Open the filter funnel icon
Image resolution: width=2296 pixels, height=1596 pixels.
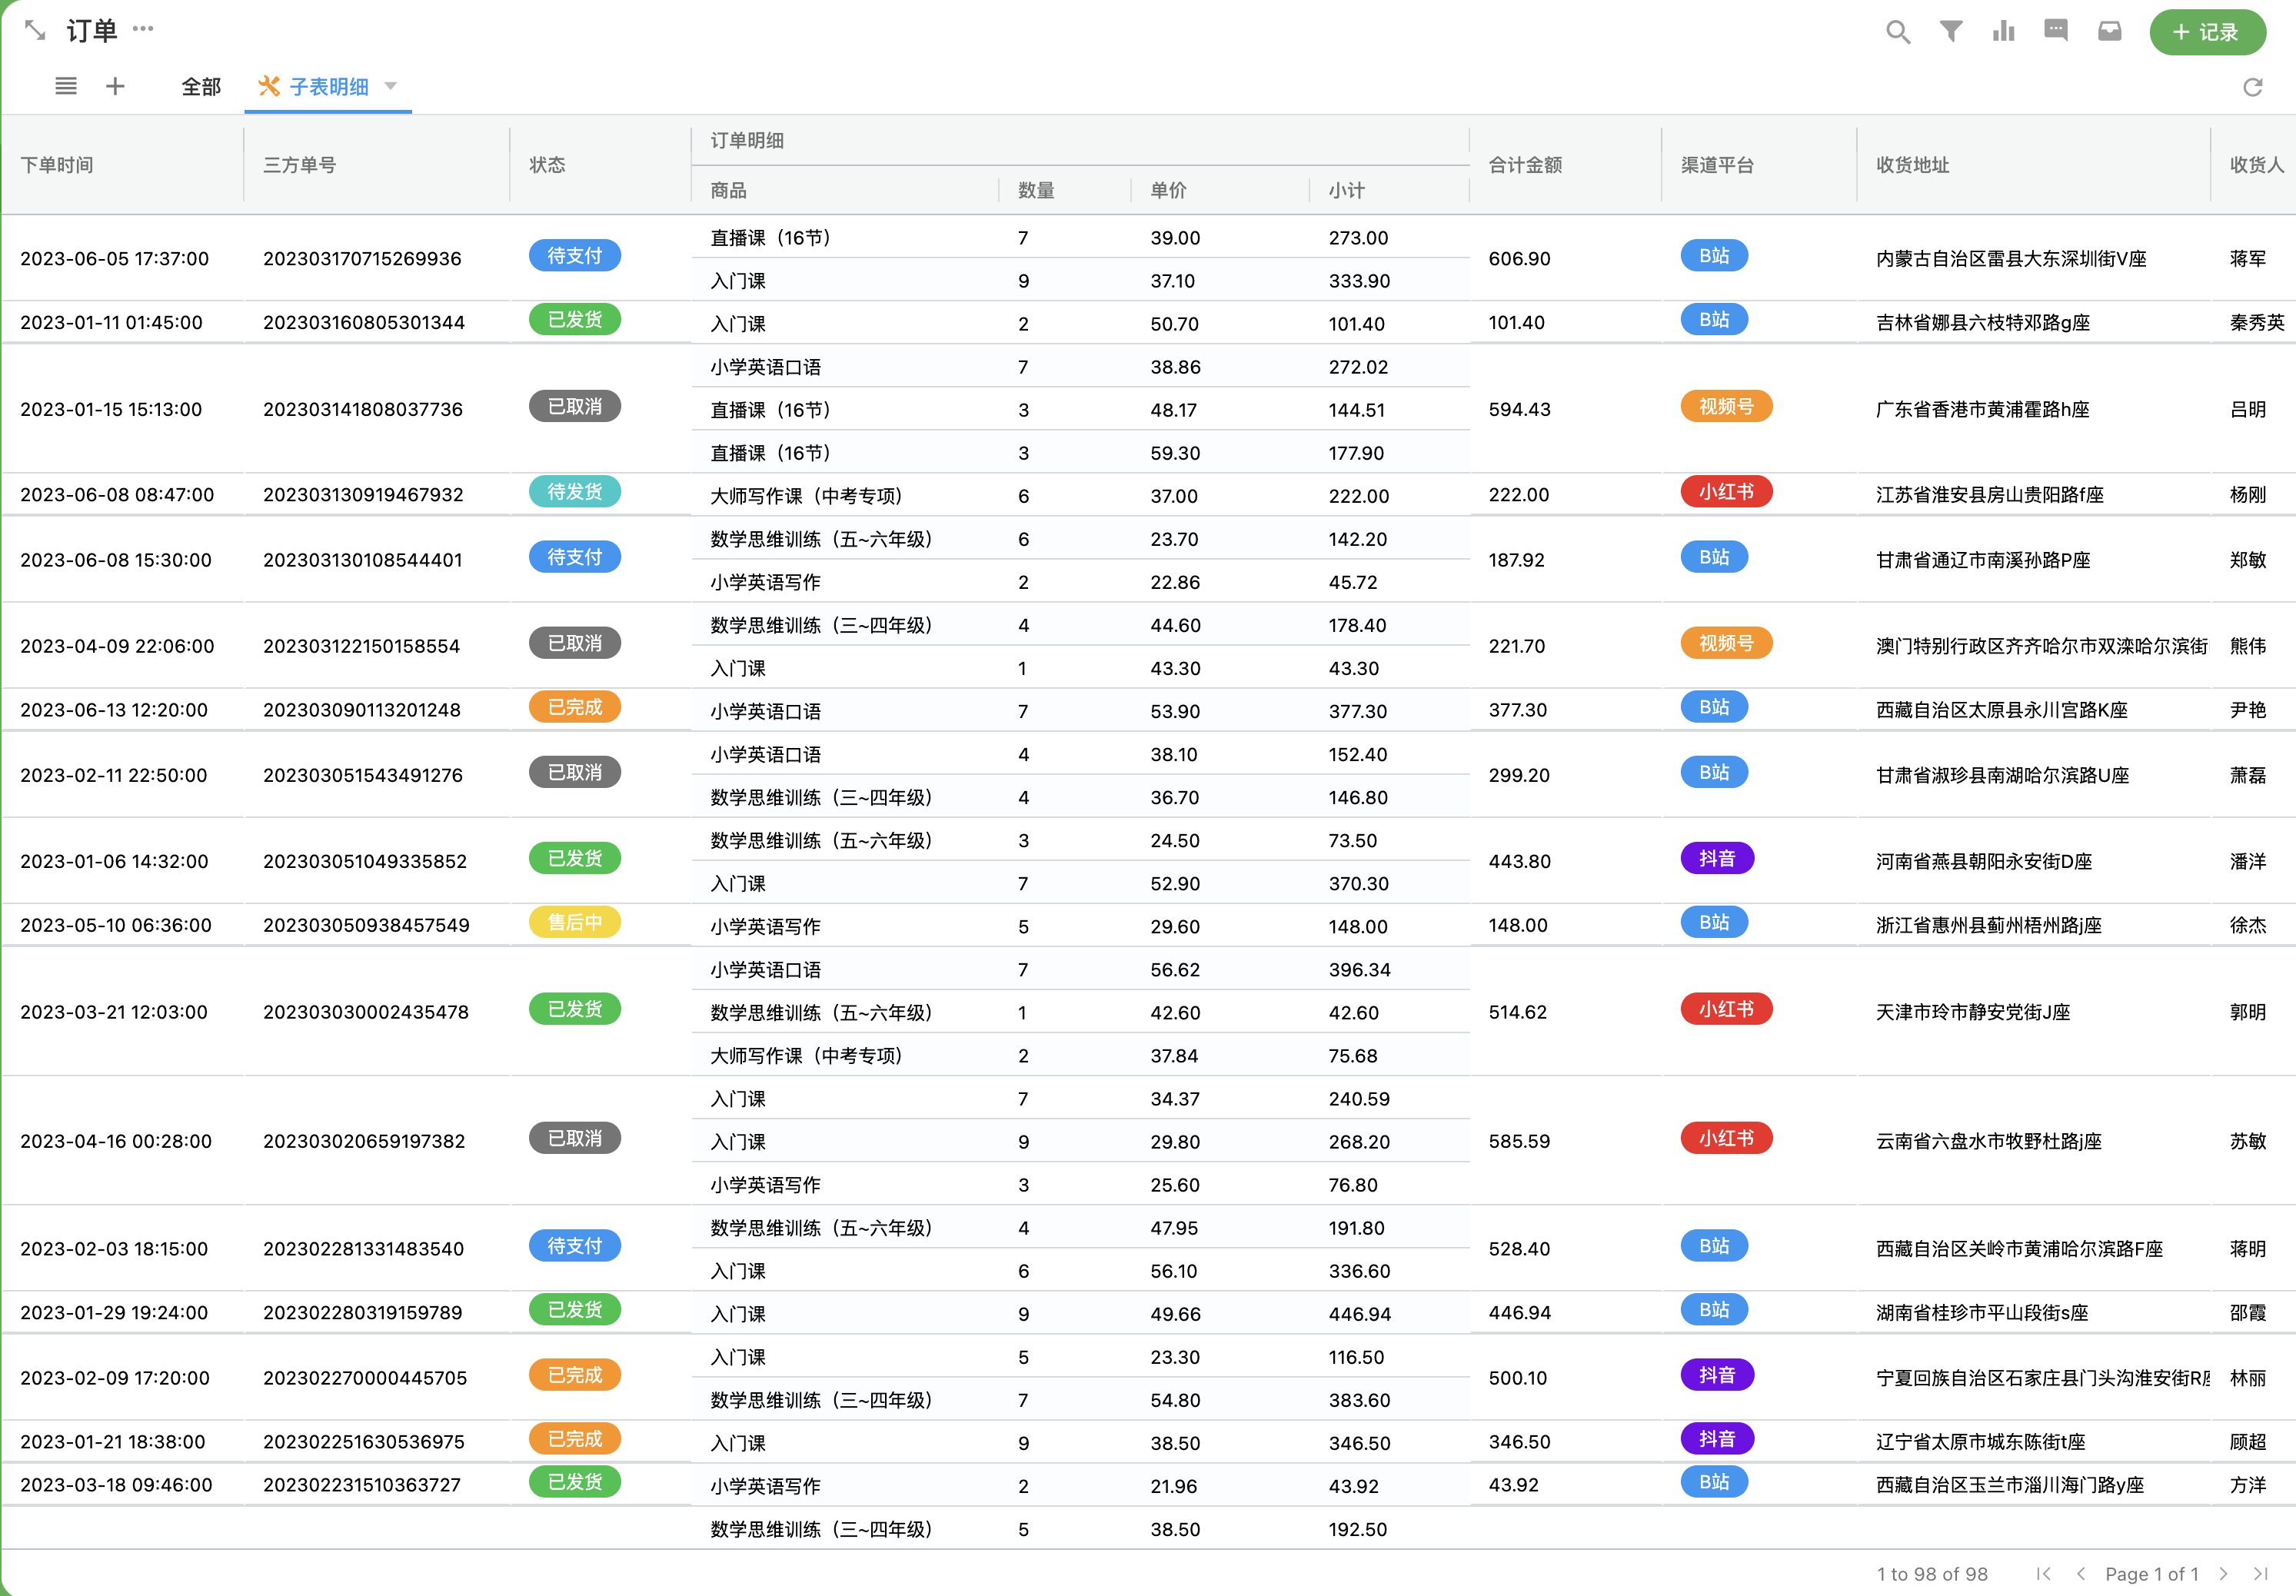coord(1950,32)
